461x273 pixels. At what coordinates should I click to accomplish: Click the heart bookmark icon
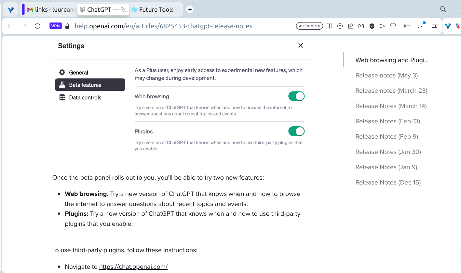pos(393,26)
